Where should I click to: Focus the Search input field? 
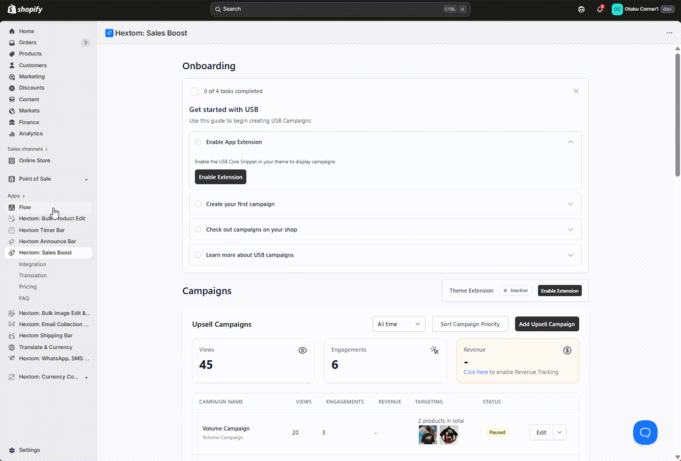click(x=340, y=9)
